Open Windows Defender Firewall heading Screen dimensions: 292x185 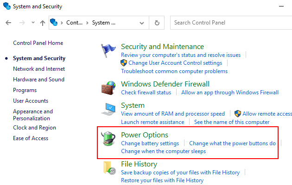165,84
